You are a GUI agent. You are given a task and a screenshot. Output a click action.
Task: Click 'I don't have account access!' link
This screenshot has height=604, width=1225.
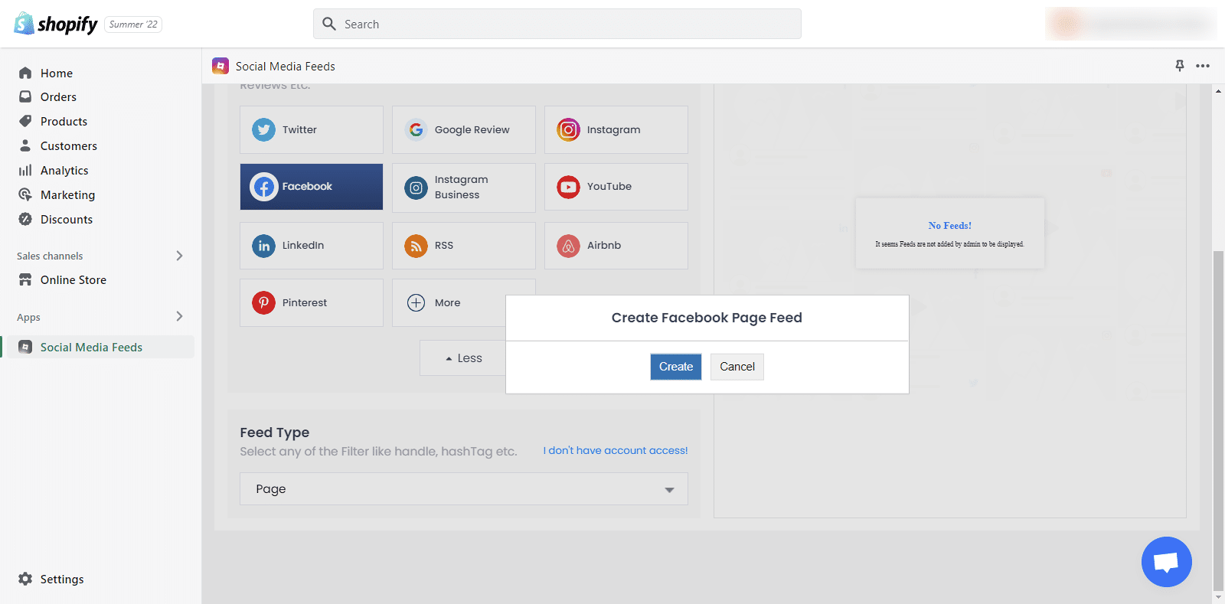pyautogui.click(x=616, y=451)
